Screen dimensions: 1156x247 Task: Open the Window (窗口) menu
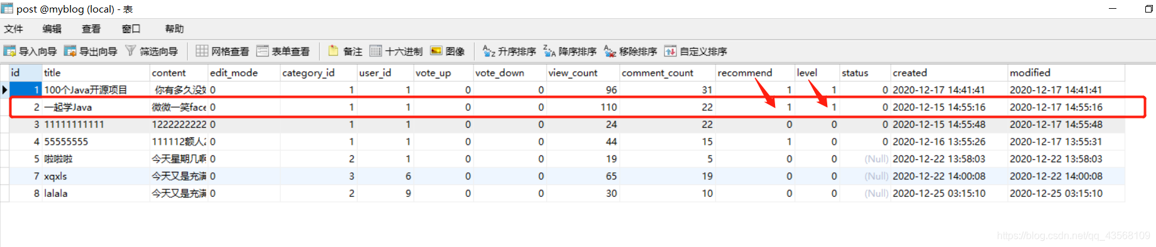131,29
